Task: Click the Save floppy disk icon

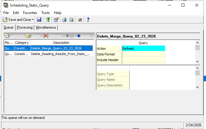Action: (39, 20)
